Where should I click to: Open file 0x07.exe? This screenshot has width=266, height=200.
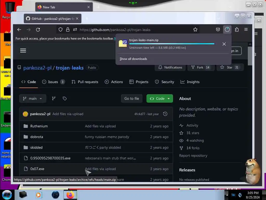37,169
